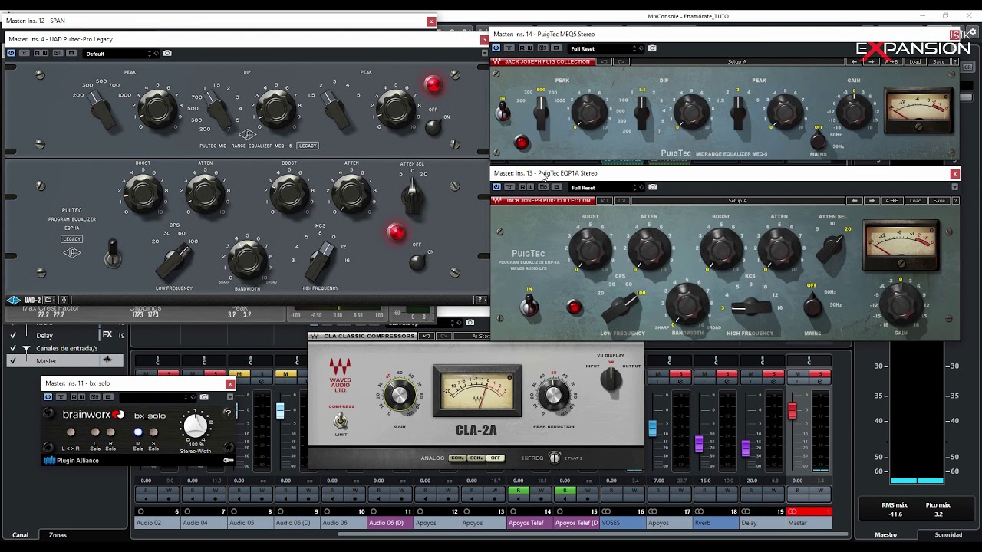Toggle the L<->R swap button in bx_solo

[71, 432]
